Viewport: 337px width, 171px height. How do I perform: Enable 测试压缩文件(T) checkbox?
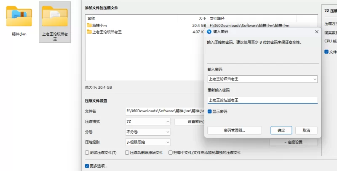[x=87, y=153]
